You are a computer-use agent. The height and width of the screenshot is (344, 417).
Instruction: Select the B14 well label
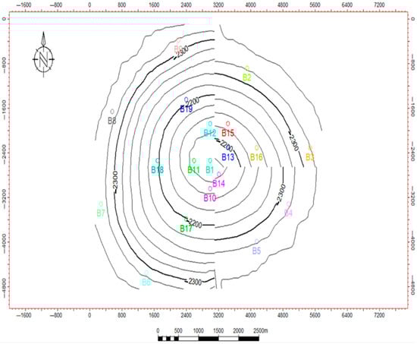(218, 183)
